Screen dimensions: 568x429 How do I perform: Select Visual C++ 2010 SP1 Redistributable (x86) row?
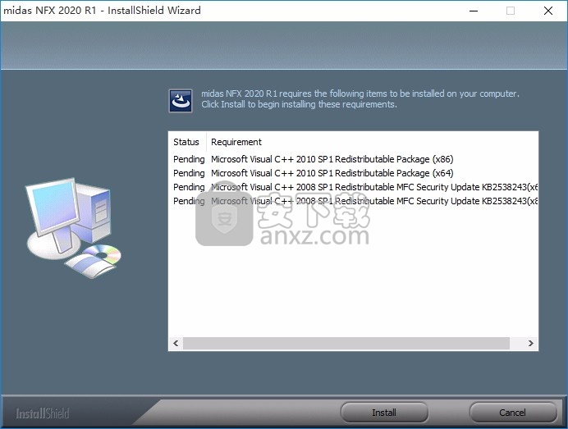[353, 159]
